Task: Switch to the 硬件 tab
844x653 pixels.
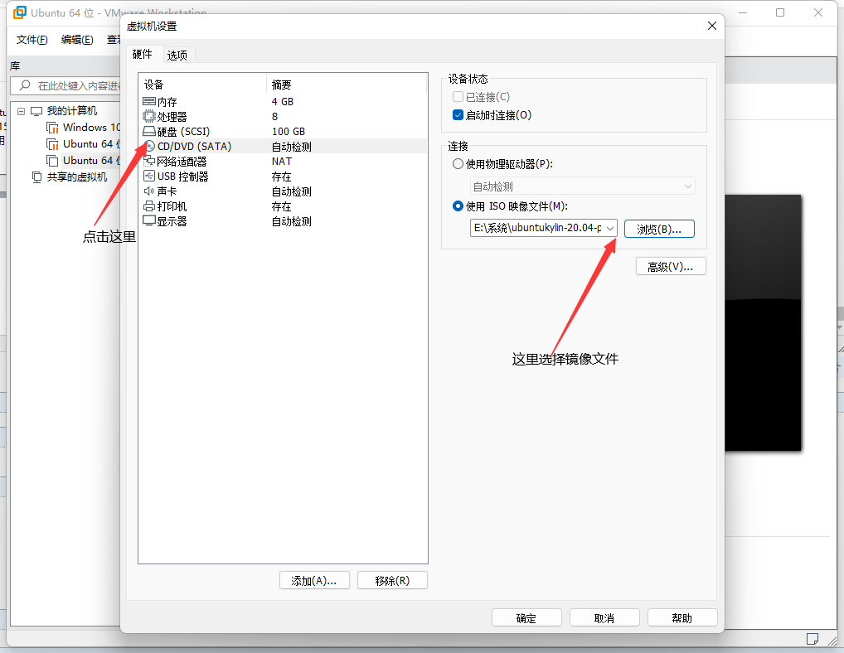Action: pos(143,55)
